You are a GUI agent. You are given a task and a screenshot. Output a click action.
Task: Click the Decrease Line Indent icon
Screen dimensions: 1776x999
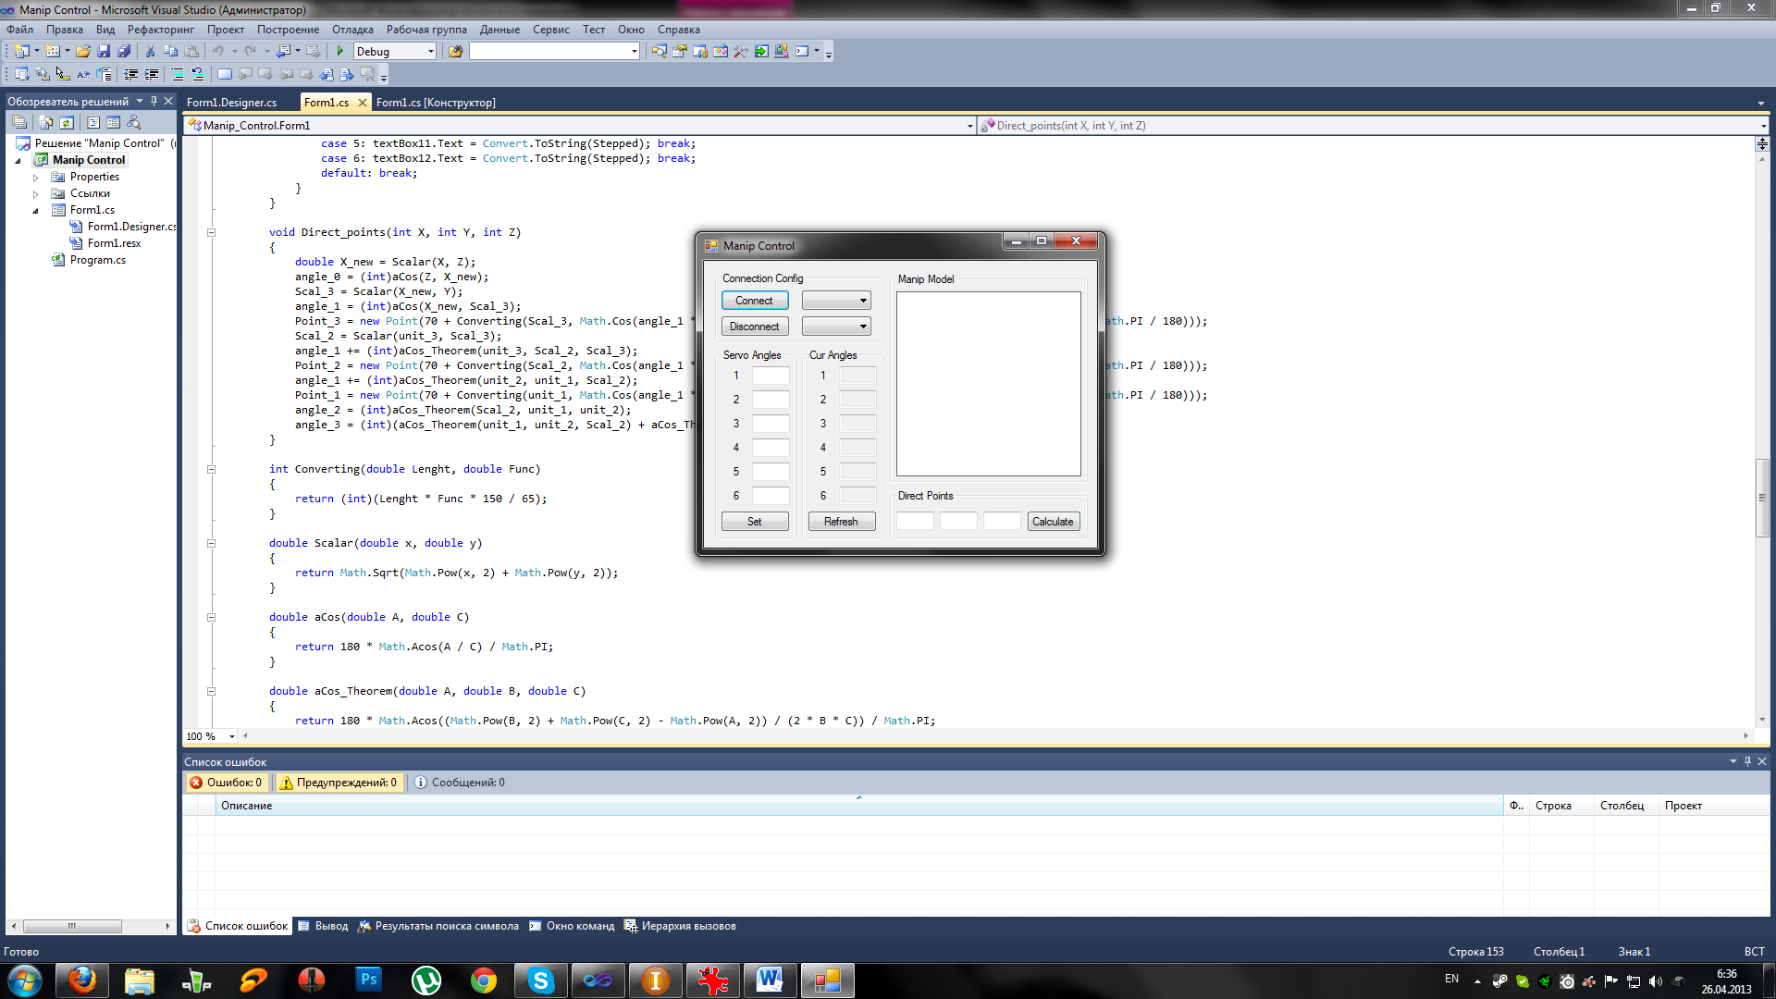pos(131,74)
